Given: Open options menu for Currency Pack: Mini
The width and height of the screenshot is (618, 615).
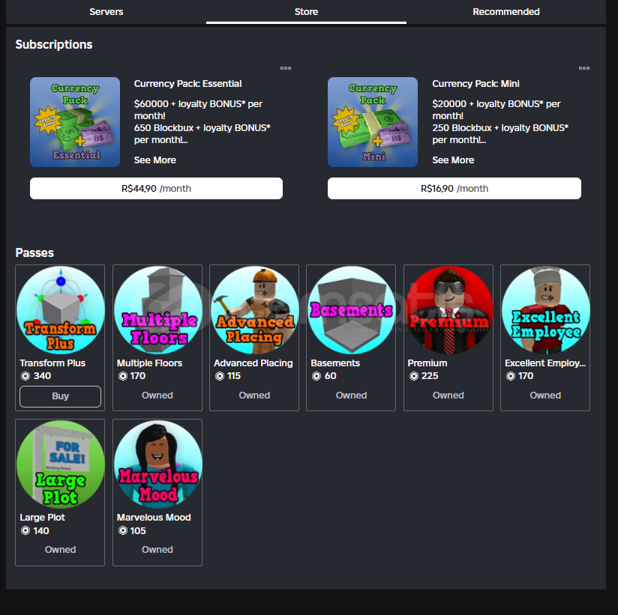Looking at the screenshot, I should (584, 68).
